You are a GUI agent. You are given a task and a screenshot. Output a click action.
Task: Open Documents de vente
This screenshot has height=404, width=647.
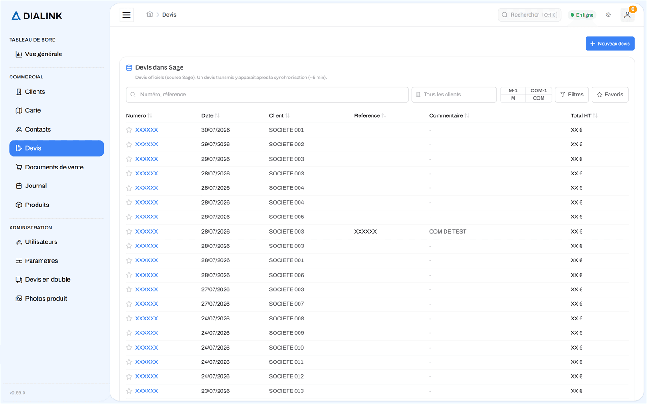point(56,167)
